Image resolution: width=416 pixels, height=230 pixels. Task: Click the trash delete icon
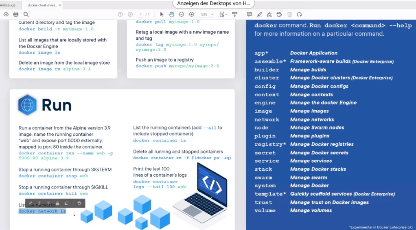coord(289,15)
